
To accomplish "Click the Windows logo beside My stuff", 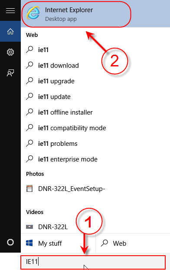I will point(29,243).
